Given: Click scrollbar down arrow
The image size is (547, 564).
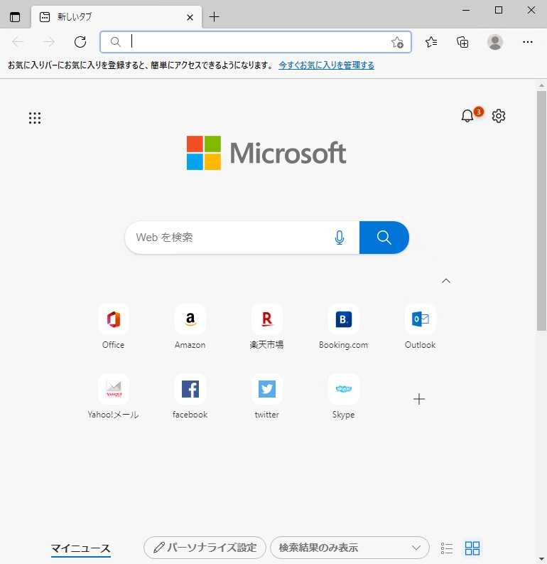Looking at the screenshot, I should pos(541,559).
